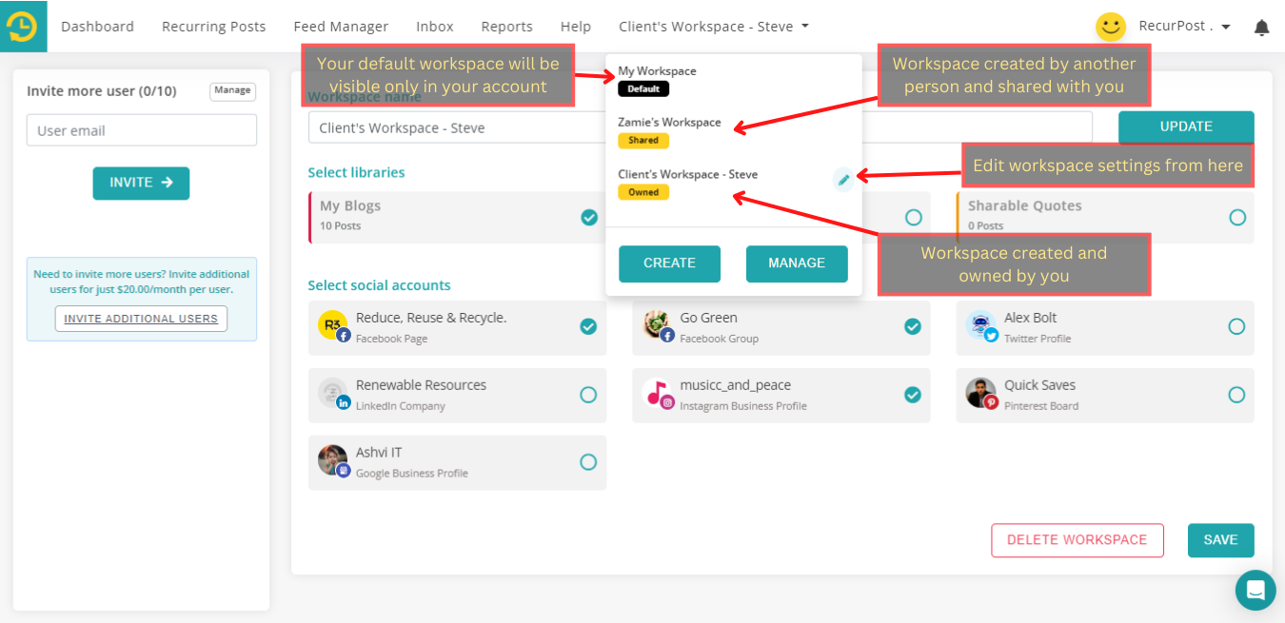Select Quick Saves Pinterest Board
The height and width of the screenshot is (623, 1285).
tap(1236, 394)
